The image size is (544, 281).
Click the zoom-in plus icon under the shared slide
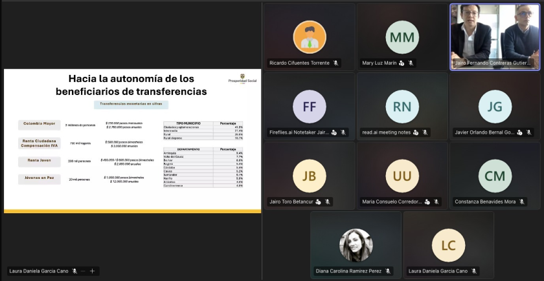92,271
